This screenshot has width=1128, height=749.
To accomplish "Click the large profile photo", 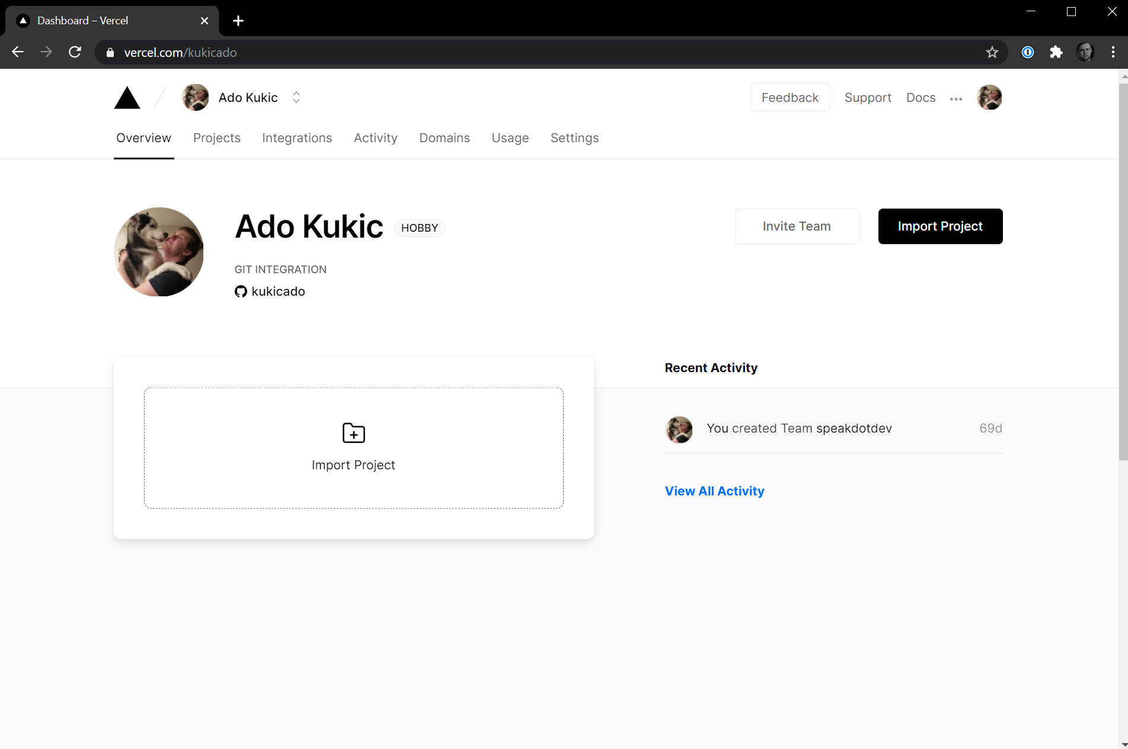I will coord(159,252).
